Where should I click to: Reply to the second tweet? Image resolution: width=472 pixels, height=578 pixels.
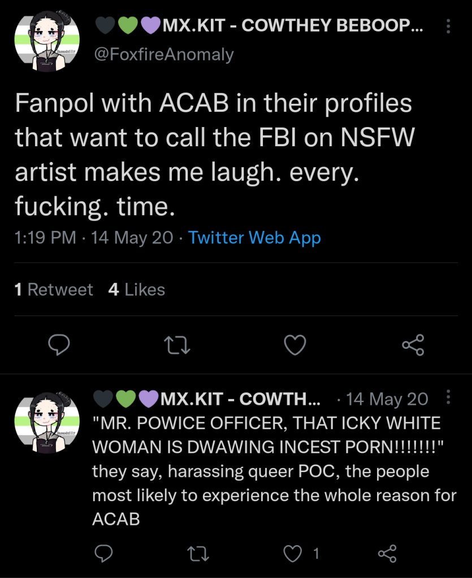coord(102,554)
